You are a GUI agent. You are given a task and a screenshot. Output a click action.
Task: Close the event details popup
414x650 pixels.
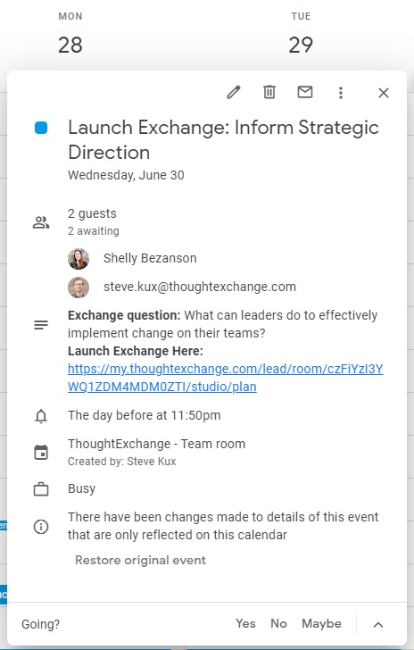coord(384,93)
